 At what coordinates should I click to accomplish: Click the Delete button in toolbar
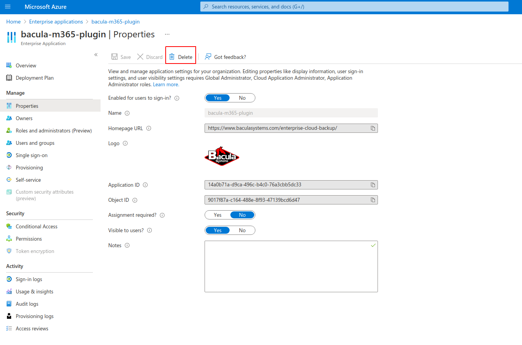coord(181,57)
